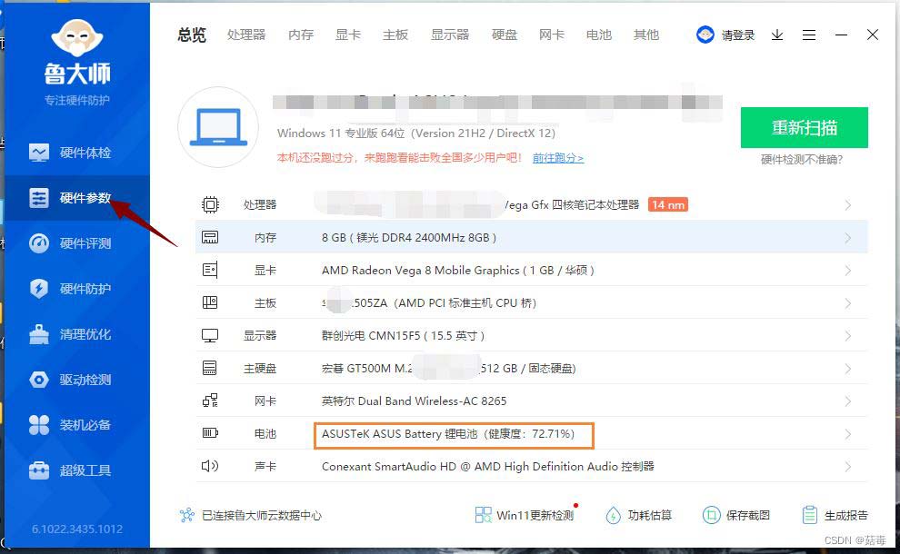Image resolution: width=900 pixels, height=554 pixels.
Task: Switch to the 其他 tab
Action: [645, 35]
